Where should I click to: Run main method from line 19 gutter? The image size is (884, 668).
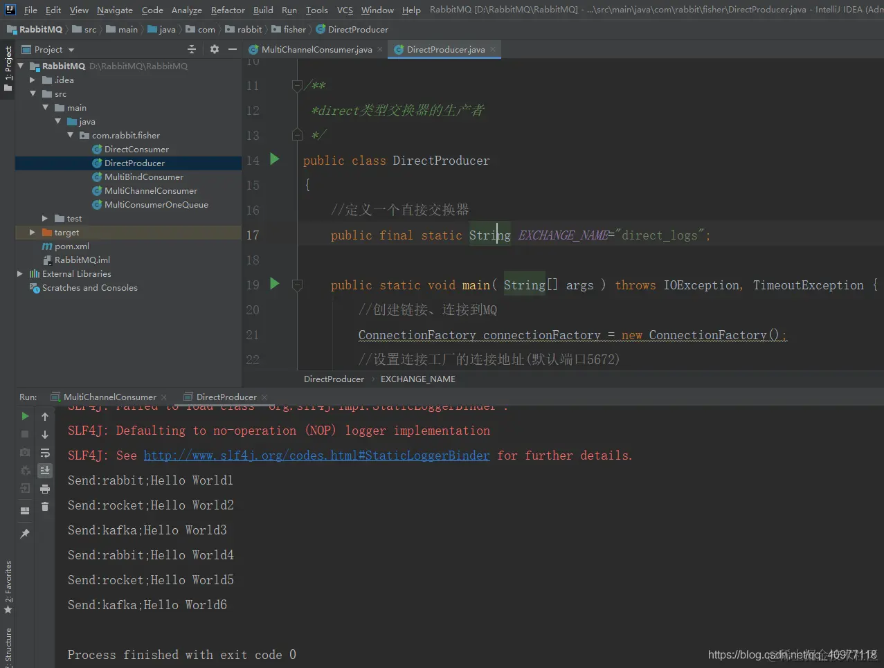tap(274, 284)
